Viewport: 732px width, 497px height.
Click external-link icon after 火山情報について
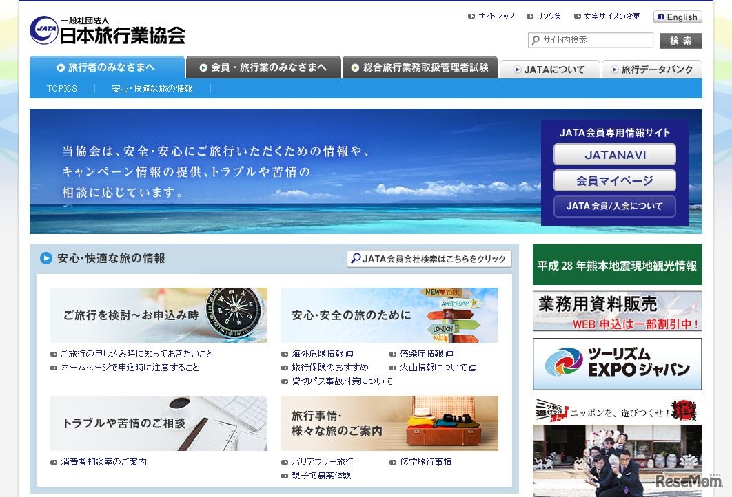coord(473,368)
